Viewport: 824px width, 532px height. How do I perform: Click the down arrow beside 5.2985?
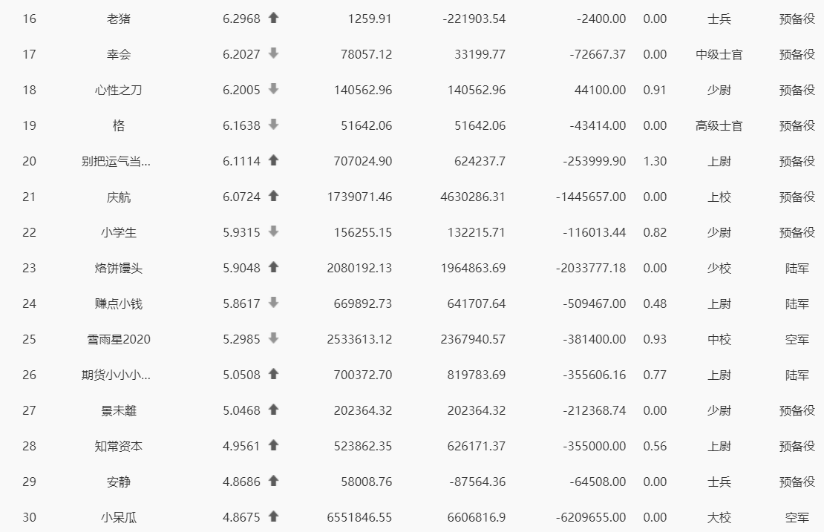click(x=273, y=338)
